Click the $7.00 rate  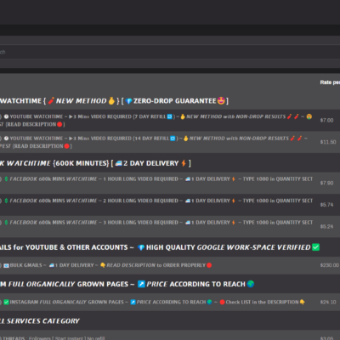click(x=326, y=121)
